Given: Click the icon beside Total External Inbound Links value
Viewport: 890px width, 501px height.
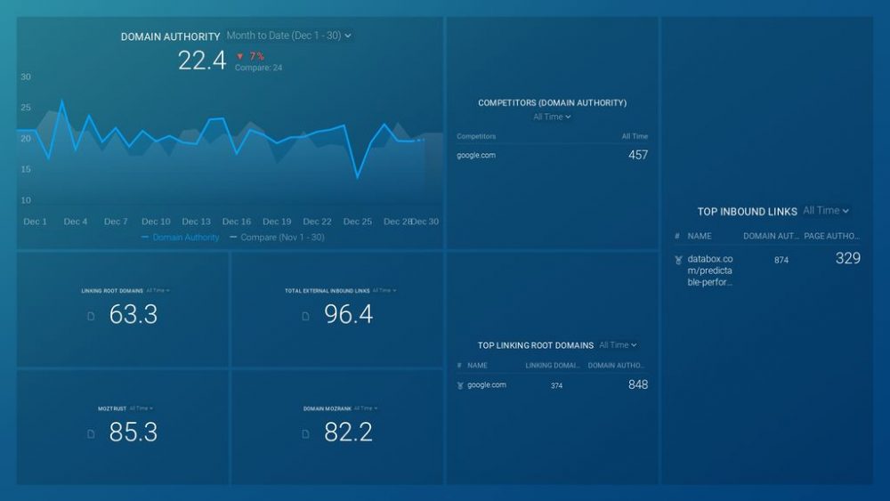Looking at the screenshot, I should pyautogui.click(x=305, y=316).
